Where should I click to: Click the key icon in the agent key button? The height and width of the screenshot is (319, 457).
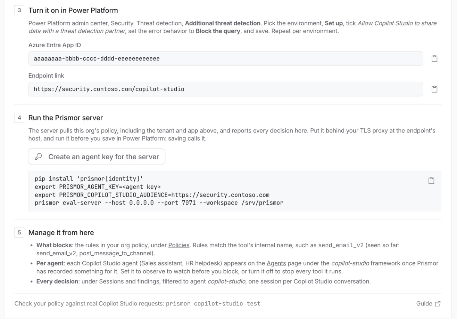coord(39,157)
